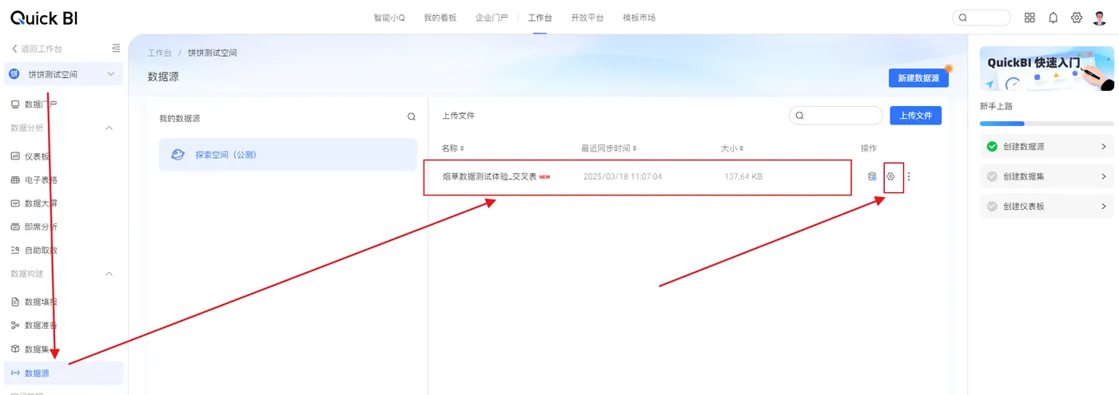1119x395 pixels.
Task: Select 探索空间（公测） data source
Action: [288, 155]
